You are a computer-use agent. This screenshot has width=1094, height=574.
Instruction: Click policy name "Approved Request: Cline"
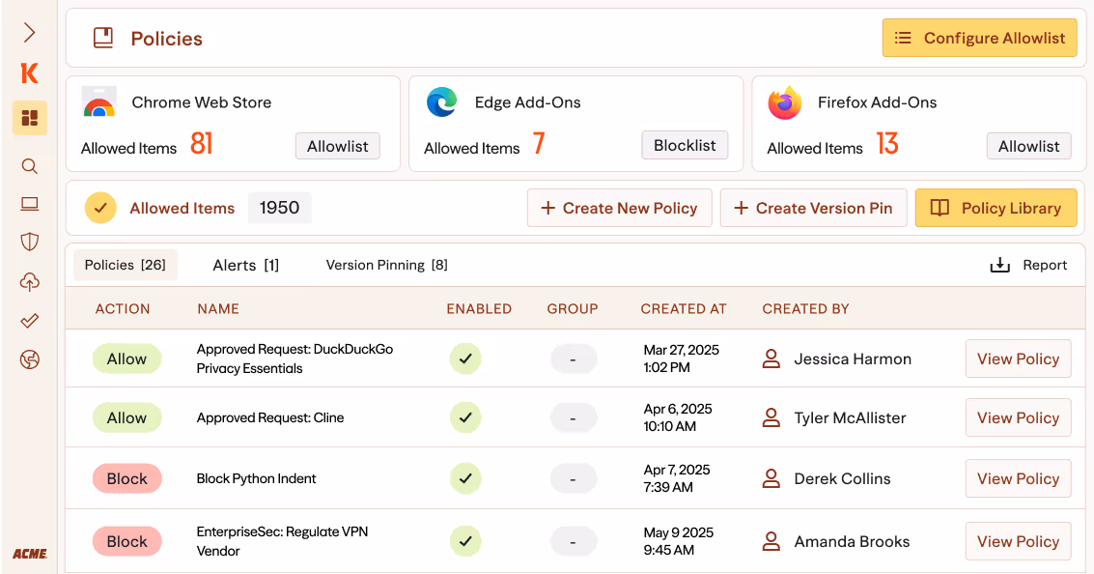270,417
